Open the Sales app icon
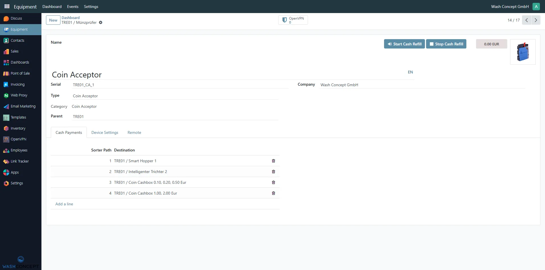The image size is (545, 270). [6, 51]
